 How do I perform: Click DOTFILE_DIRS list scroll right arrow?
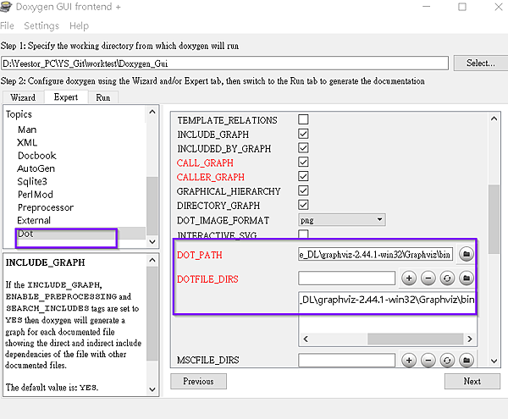(470, 339)
